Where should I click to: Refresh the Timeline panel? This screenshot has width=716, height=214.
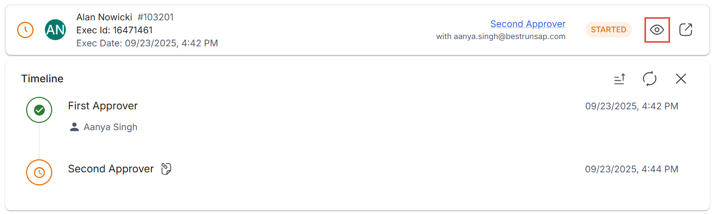click(x=649, y=79)
